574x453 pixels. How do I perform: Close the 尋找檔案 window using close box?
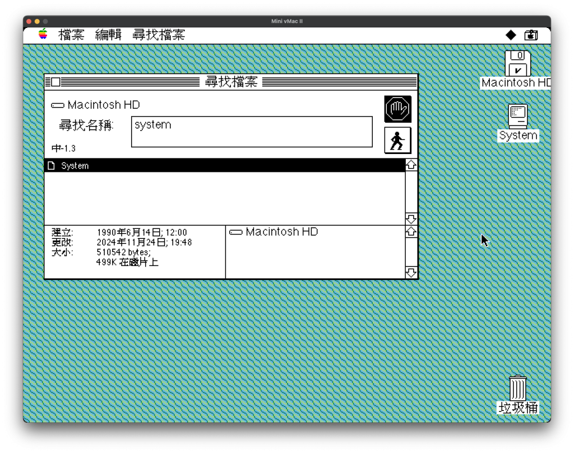[x=55, y=82]
